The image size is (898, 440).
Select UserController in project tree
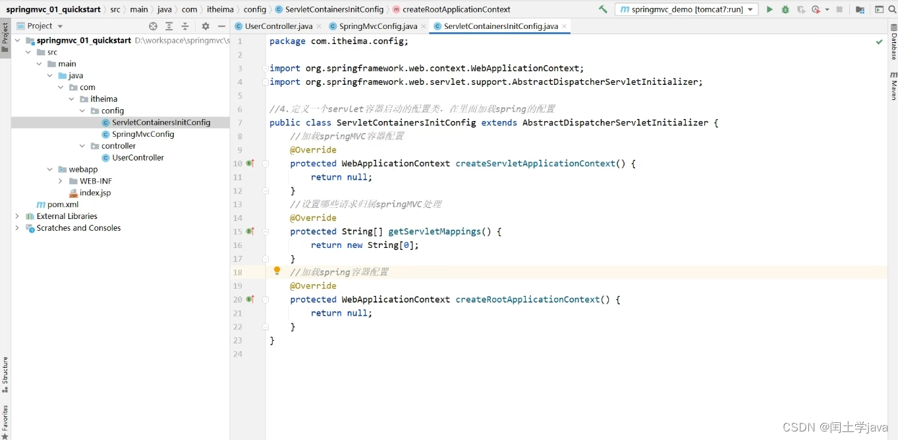(138, 158)
